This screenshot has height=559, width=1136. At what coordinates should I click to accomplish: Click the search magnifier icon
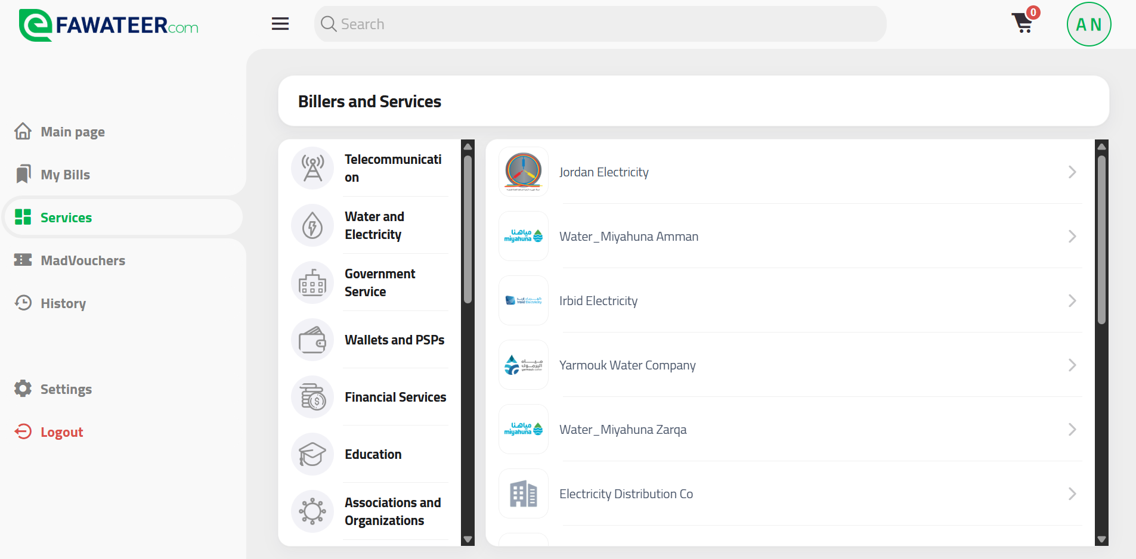[329, 24]
